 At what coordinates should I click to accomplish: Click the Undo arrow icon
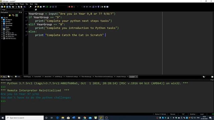[x=25, y=7]
